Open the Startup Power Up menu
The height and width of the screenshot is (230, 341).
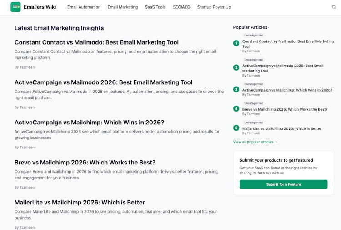[214, 7]
